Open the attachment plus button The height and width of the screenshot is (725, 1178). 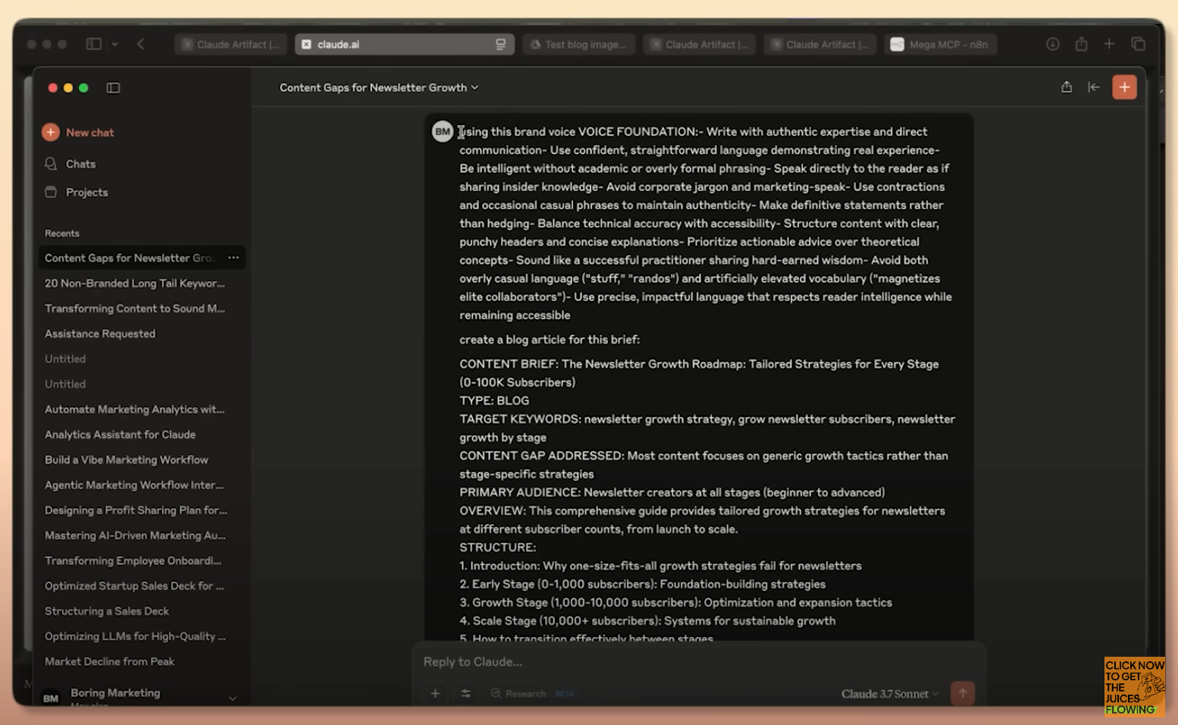click(435, 693)
